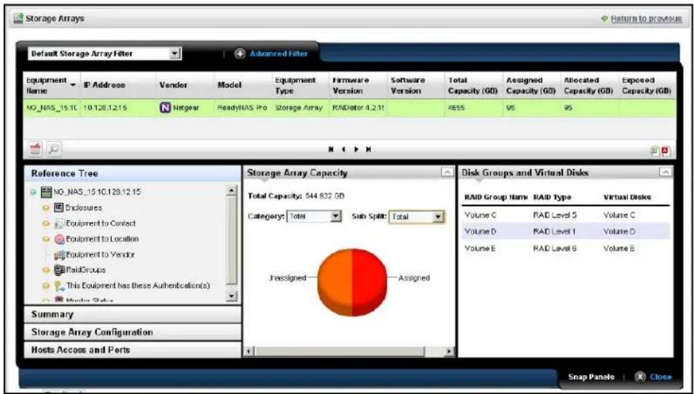Open the Category dropdown
The width and height of the screenshot is (694, 394).
(336, 217)
